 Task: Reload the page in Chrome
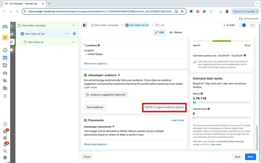(x=17, y=11)
